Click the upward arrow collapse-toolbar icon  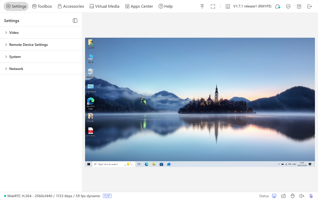point(202,6)
